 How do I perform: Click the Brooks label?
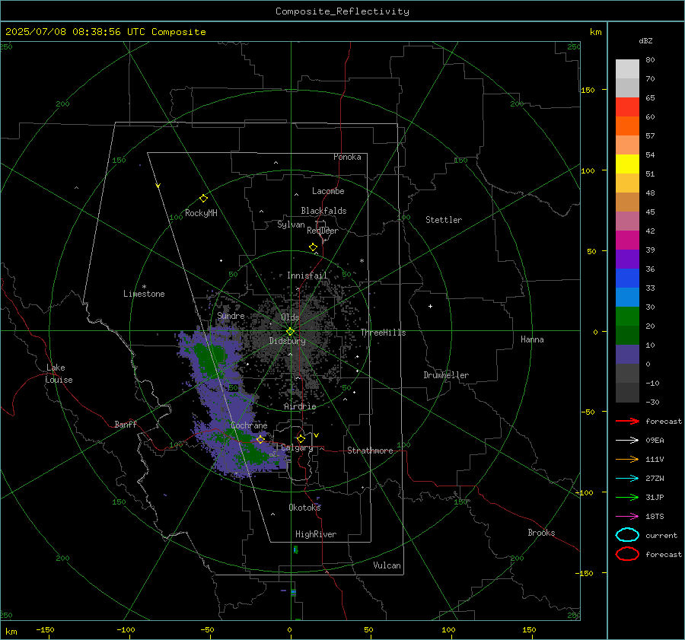[541, 533]
